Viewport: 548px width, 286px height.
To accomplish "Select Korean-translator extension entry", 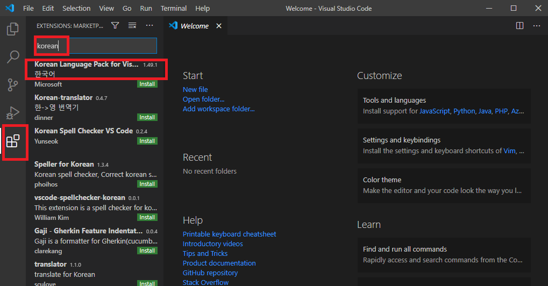I will coord(95,107).
